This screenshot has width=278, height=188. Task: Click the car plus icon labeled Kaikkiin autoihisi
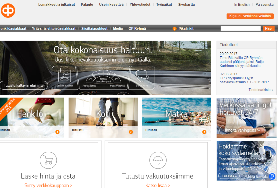pyautogui.click(x=65, y=75)
